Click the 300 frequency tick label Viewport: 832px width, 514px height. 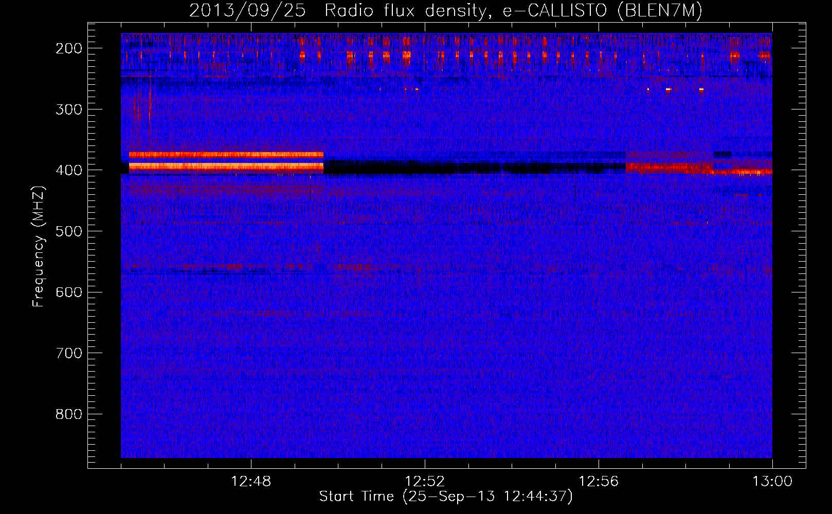69,109
